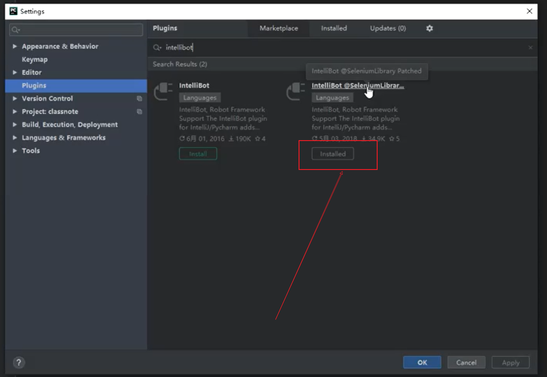Confirm settings with OK button

coord(422,363)
